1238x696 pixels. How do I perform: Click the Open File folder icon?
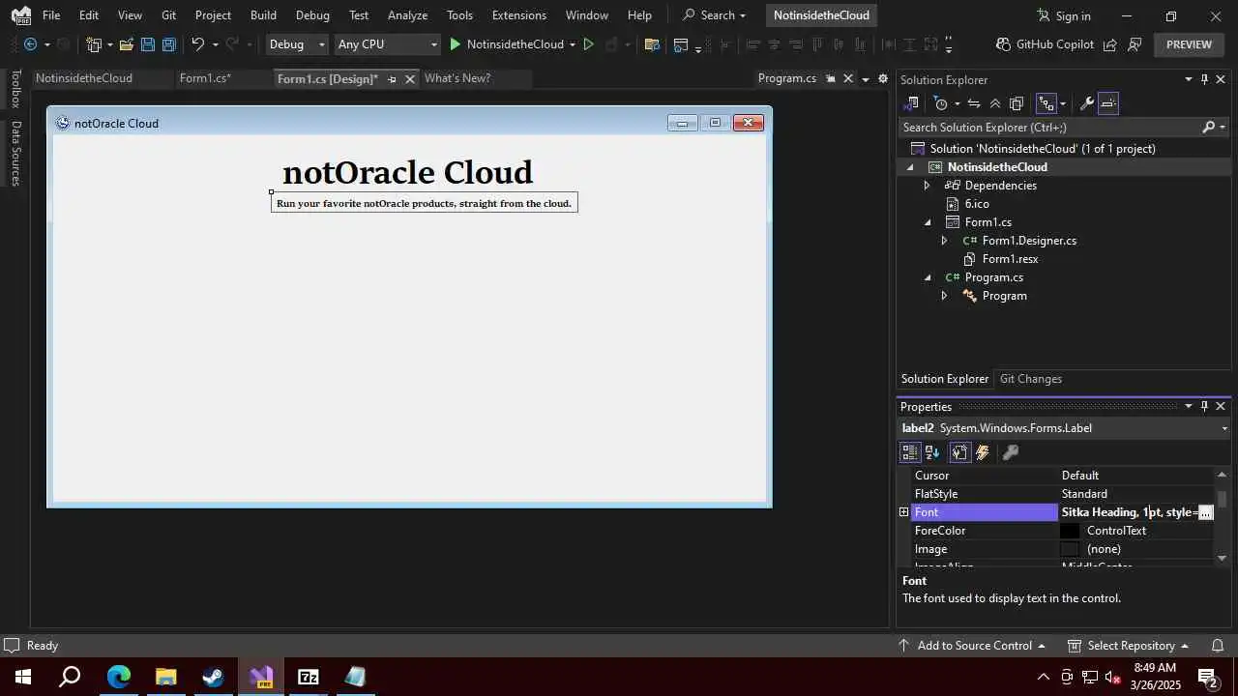[x=126, y=44]
